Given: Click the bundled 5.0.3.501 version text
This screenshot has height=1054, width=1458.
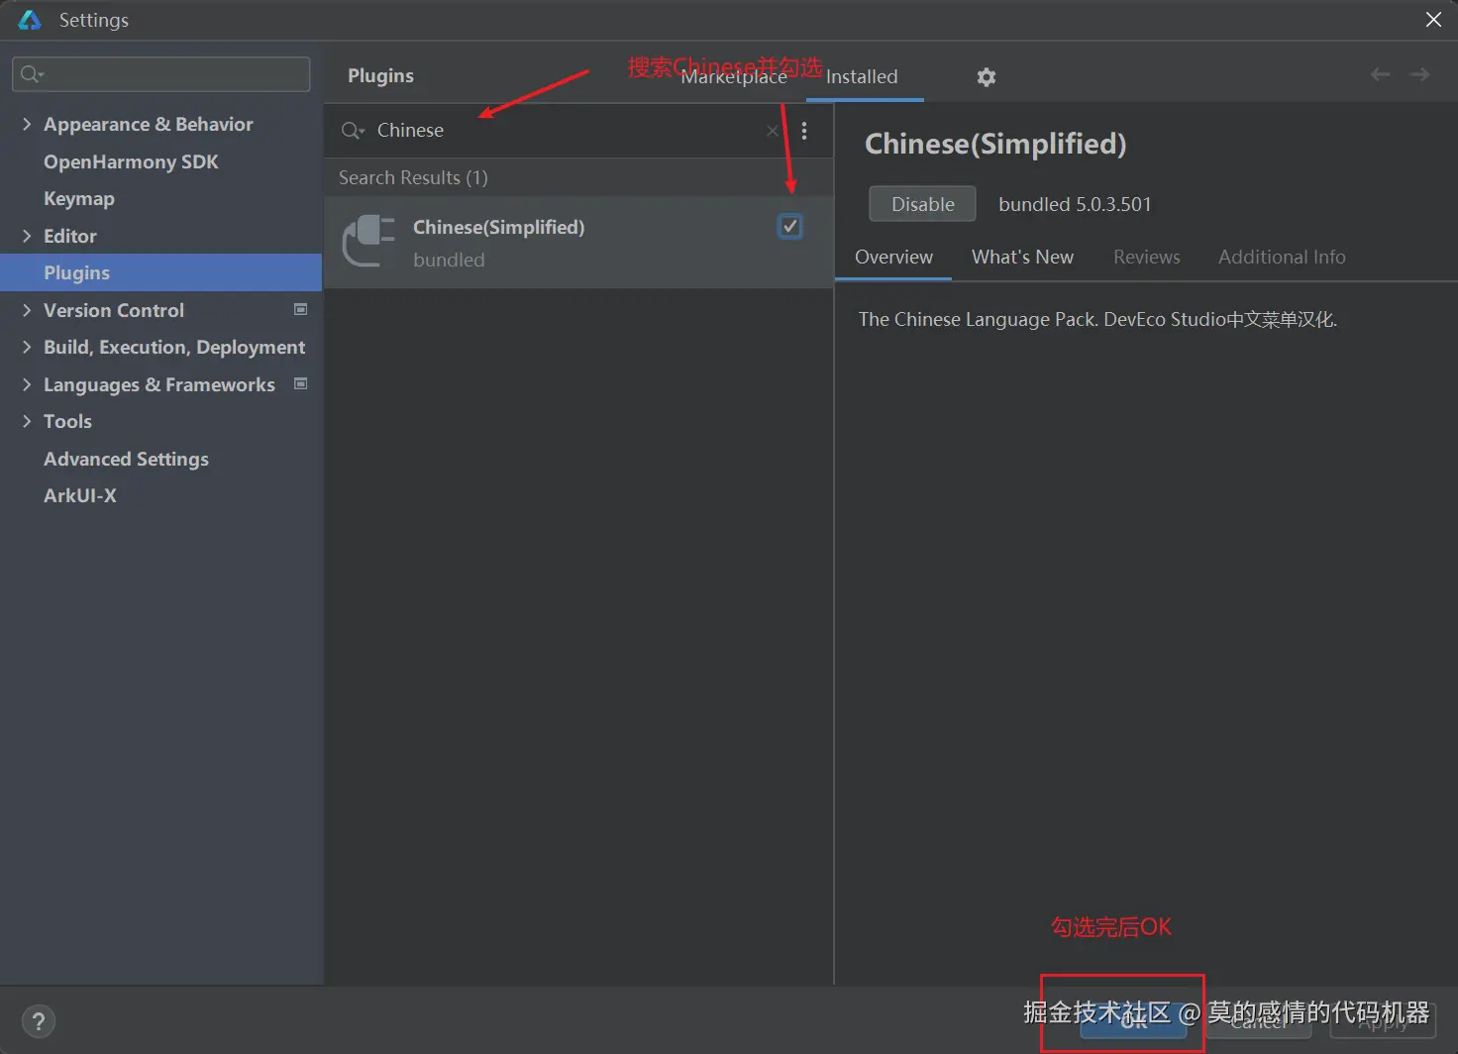Looking at the screenshot, I should click(x=1075, y=204).
